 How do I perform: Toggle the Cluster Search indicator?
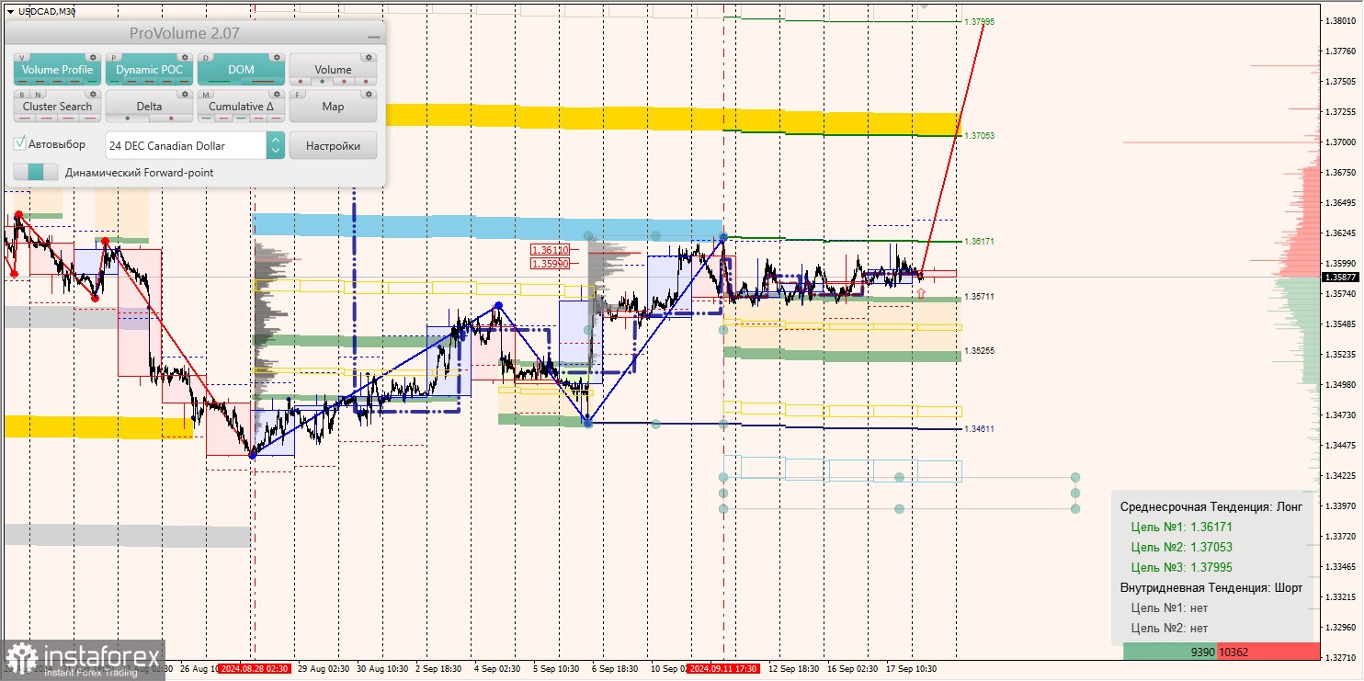click(x=57, y=107)
